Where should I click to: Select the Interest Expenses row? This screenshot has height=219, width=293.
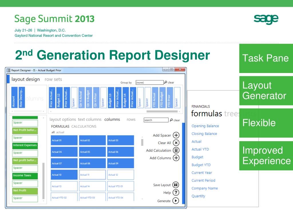pos(25,146)
